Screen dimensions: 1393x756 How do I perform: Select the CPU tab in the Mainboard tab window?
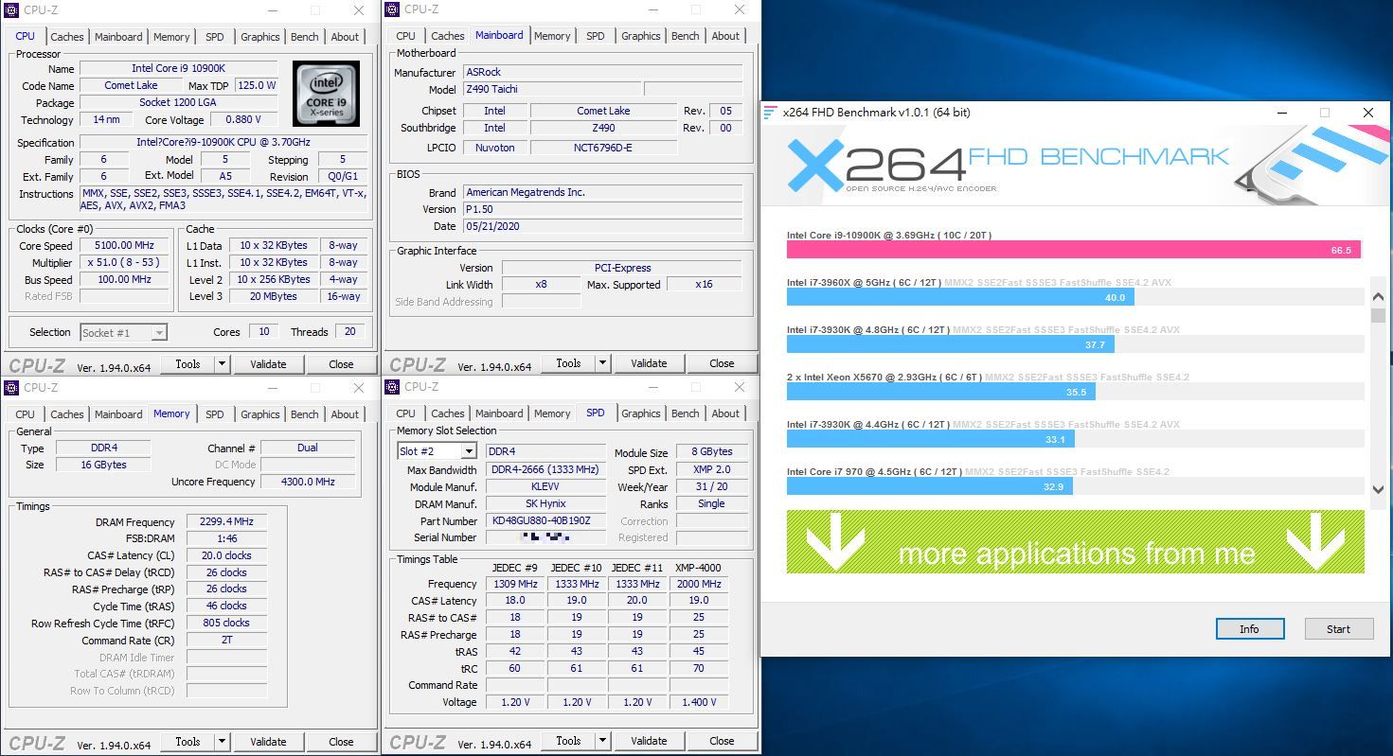(405, 36)
